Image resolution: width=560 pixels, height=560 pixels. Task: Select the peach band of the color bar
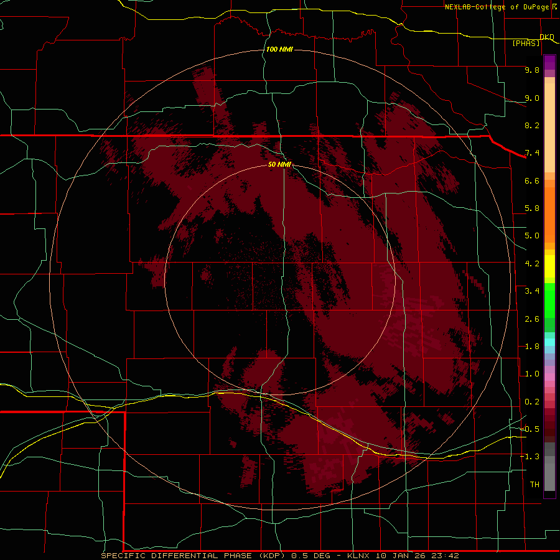549,125
